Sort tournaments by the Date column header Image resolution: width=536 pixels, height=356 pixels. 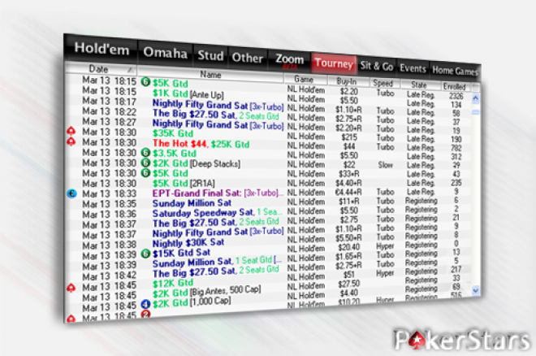[102, 69]
